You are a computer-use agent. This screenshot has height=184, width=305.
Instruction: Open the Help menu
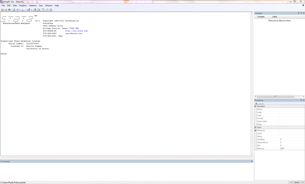tap(56, 5)
